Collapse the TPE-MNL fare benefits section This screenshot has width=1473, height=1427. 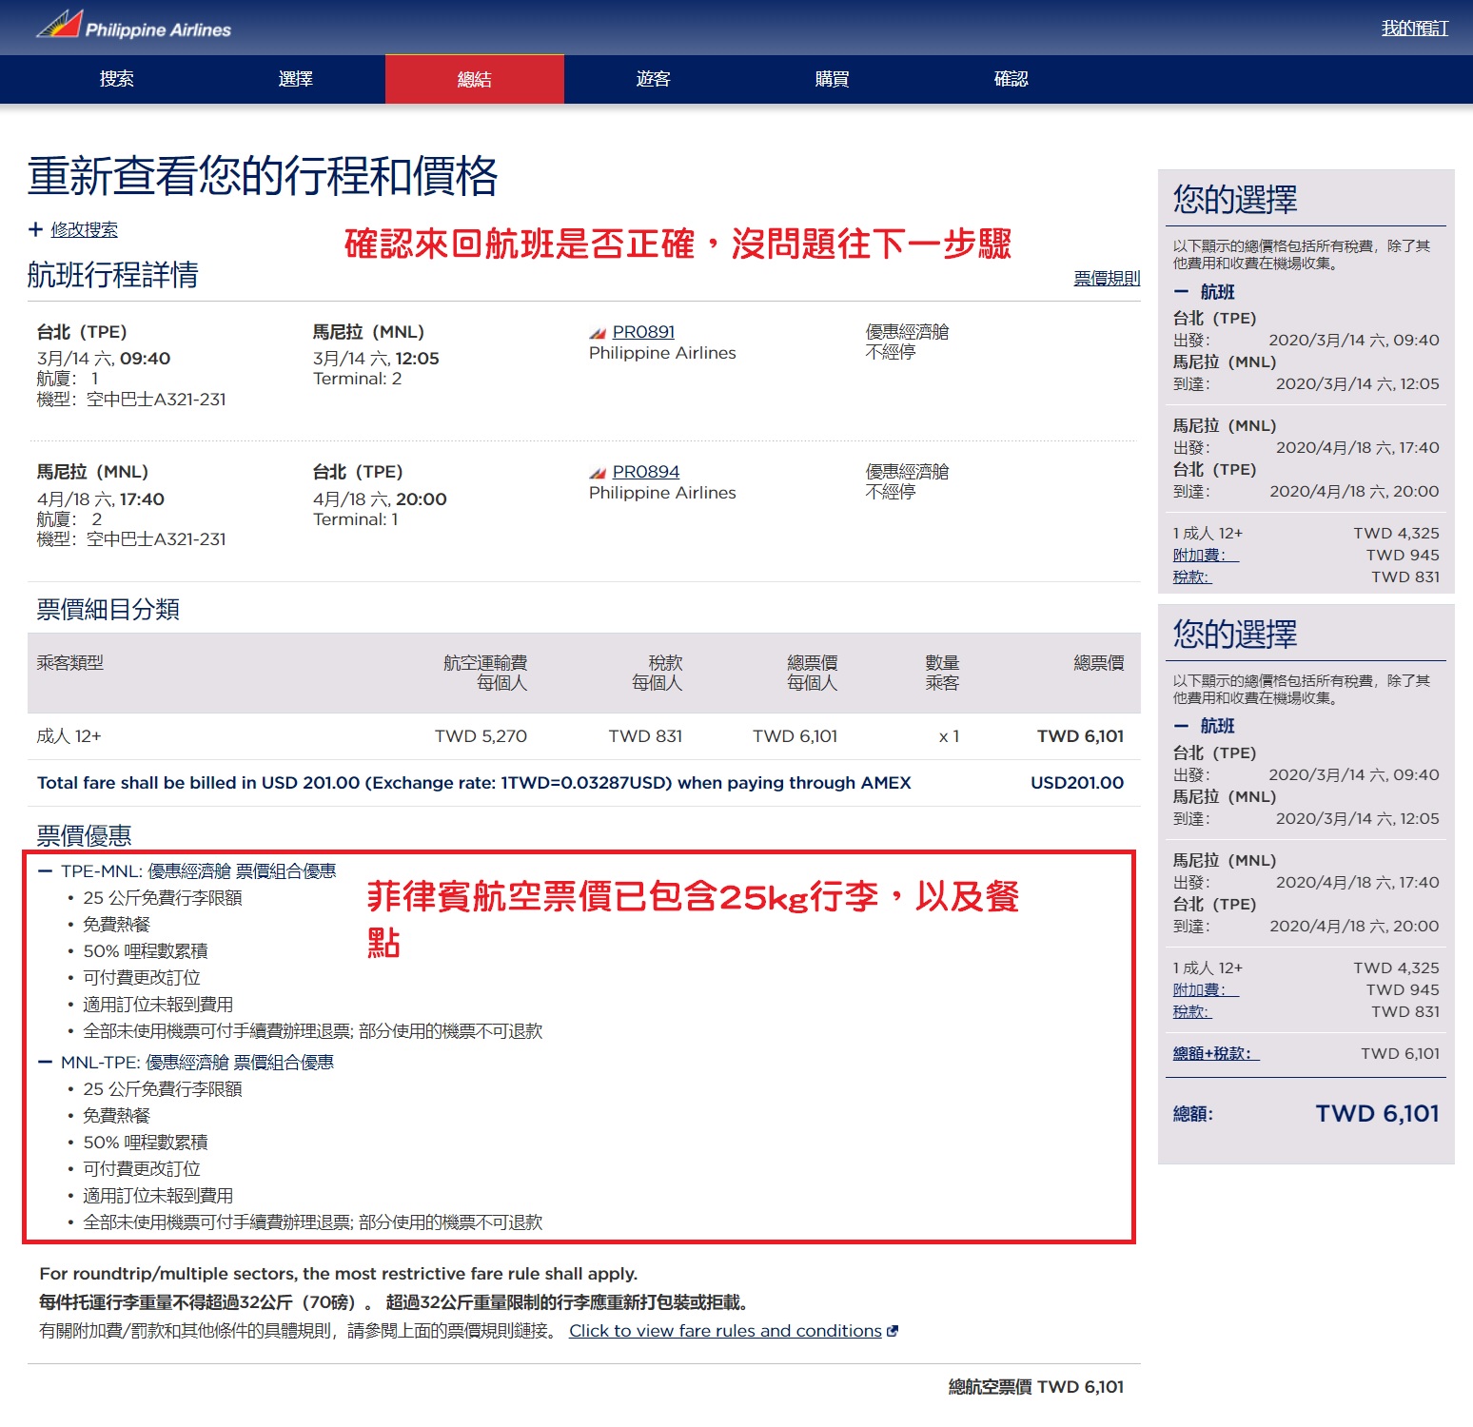click(x=45, y=870)
